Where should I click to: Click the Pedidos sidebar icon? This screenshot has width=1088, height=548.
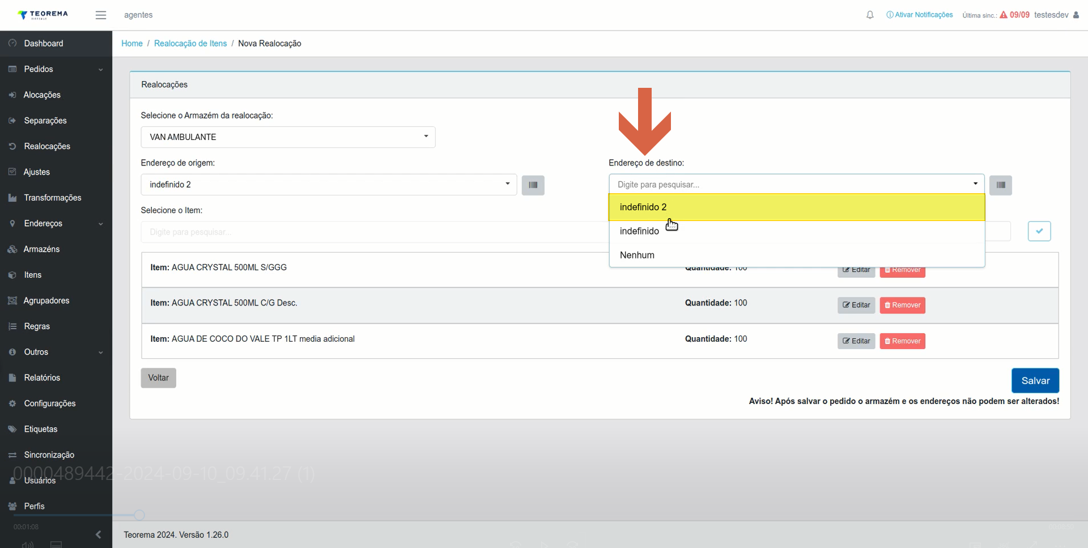point(12,69)
